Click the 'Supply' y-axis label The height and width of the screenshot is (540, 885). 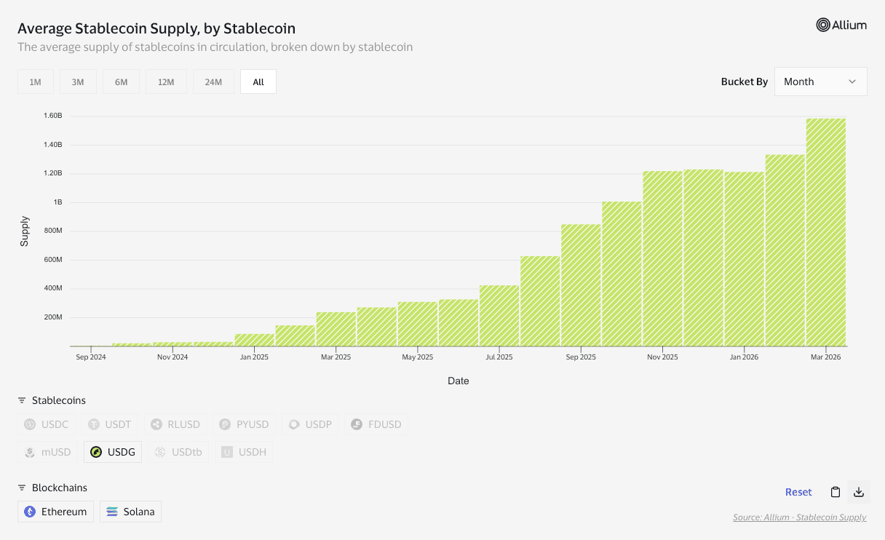[25, 231]
